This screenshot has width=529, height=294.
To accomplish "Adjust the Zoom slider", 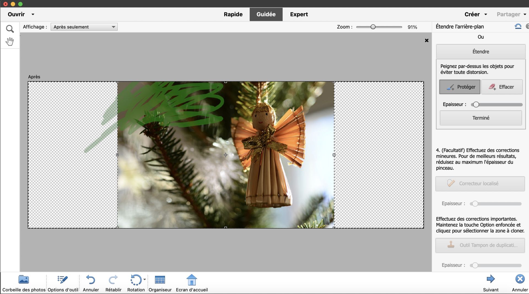I will [x=373, y=27].
